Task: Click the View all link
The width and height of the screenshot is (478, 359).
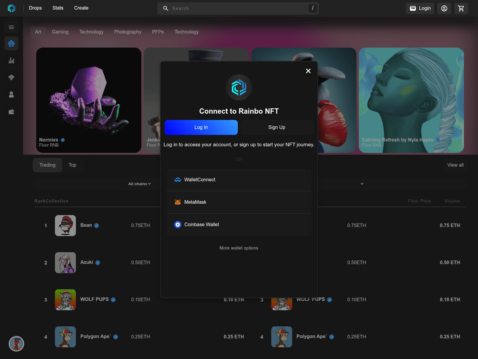Action: pyautogui.click(x=455, y=165)
